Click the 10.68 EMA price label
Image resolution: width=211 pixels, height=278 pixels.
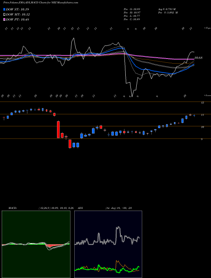pos(198,58)
